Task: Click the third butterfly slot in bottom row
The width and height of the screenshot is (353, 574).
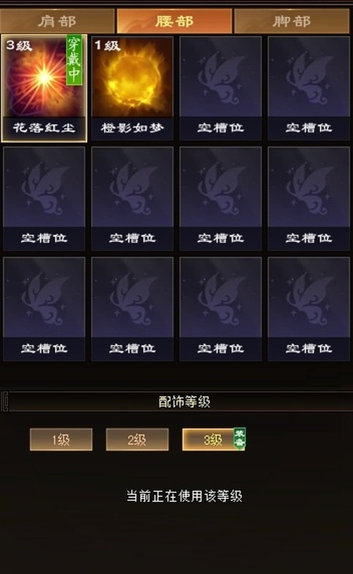Action: tap(221, 309)
